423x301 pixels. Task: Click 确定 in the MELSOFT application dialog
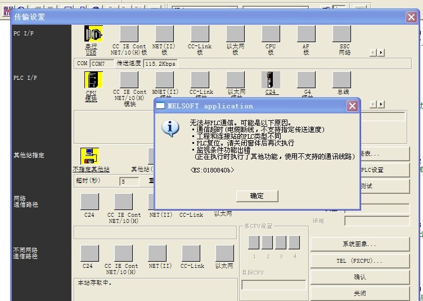[256, 195]
